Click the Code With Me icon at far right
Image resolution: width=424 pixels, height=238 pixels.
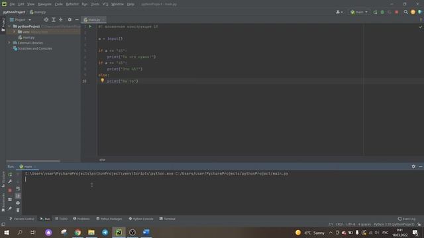[x=420, y=12]
